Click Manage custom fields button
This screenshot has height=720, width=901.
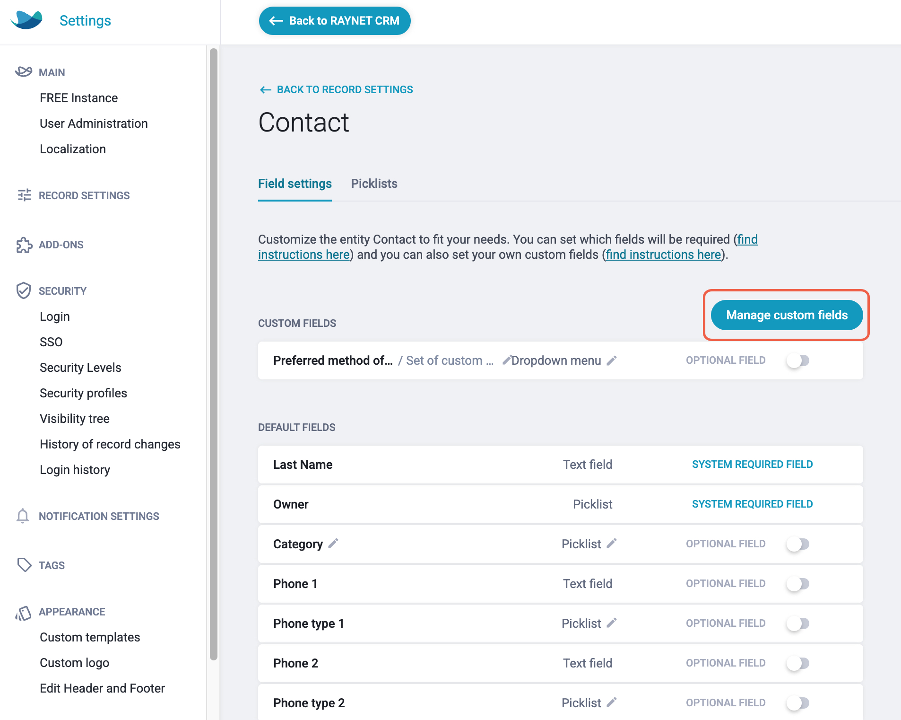787,315
